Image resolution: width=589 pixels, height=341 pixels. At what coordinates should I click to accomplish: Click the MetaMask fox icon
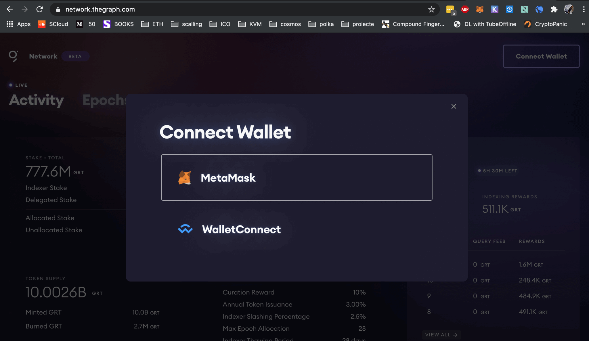(185, 177)
